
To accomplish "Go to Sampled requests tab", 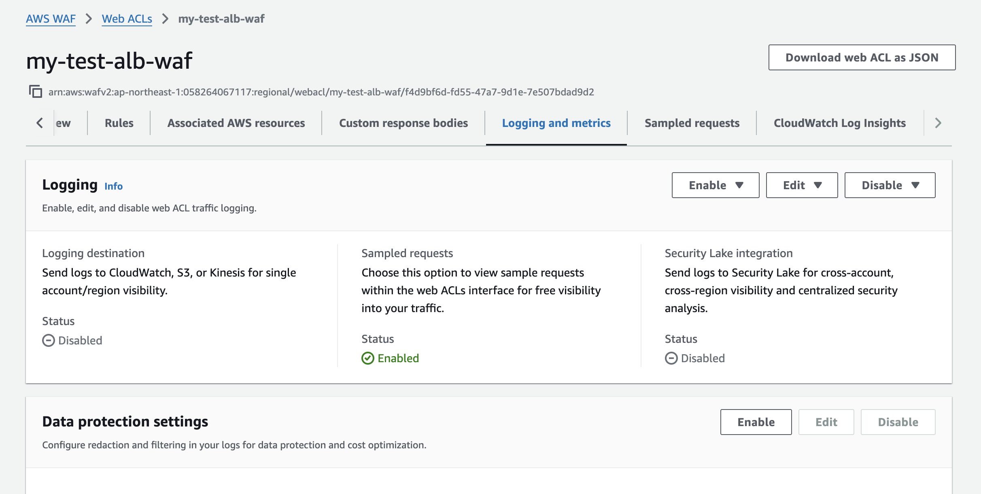I will [x=692, y=123].
